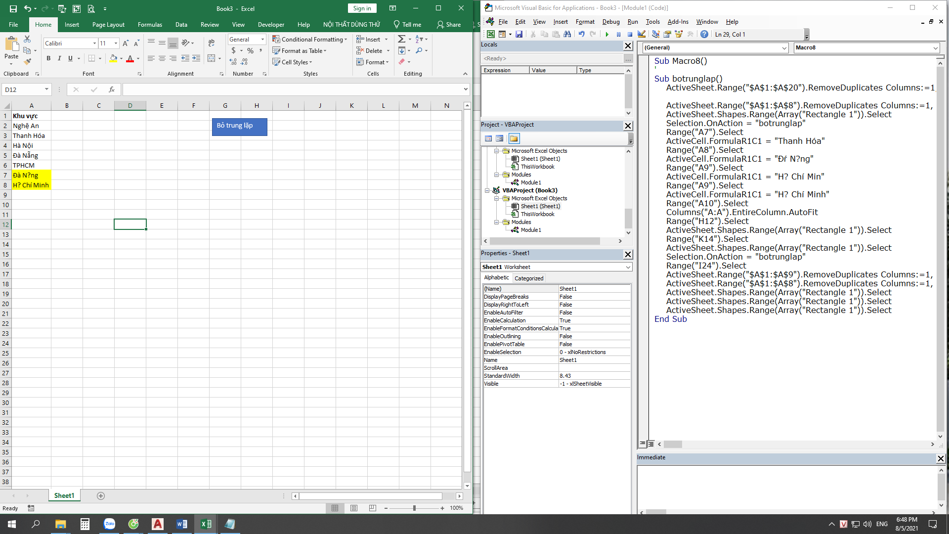Toggle center horizontal alignment
This screenshot has width=949, height=534.
162,58
